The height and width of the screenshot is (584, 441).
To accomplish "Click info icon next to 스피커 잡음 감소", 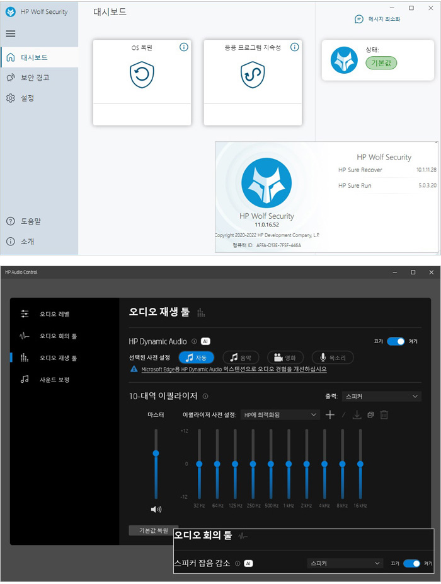I will [x=238, y=564].
